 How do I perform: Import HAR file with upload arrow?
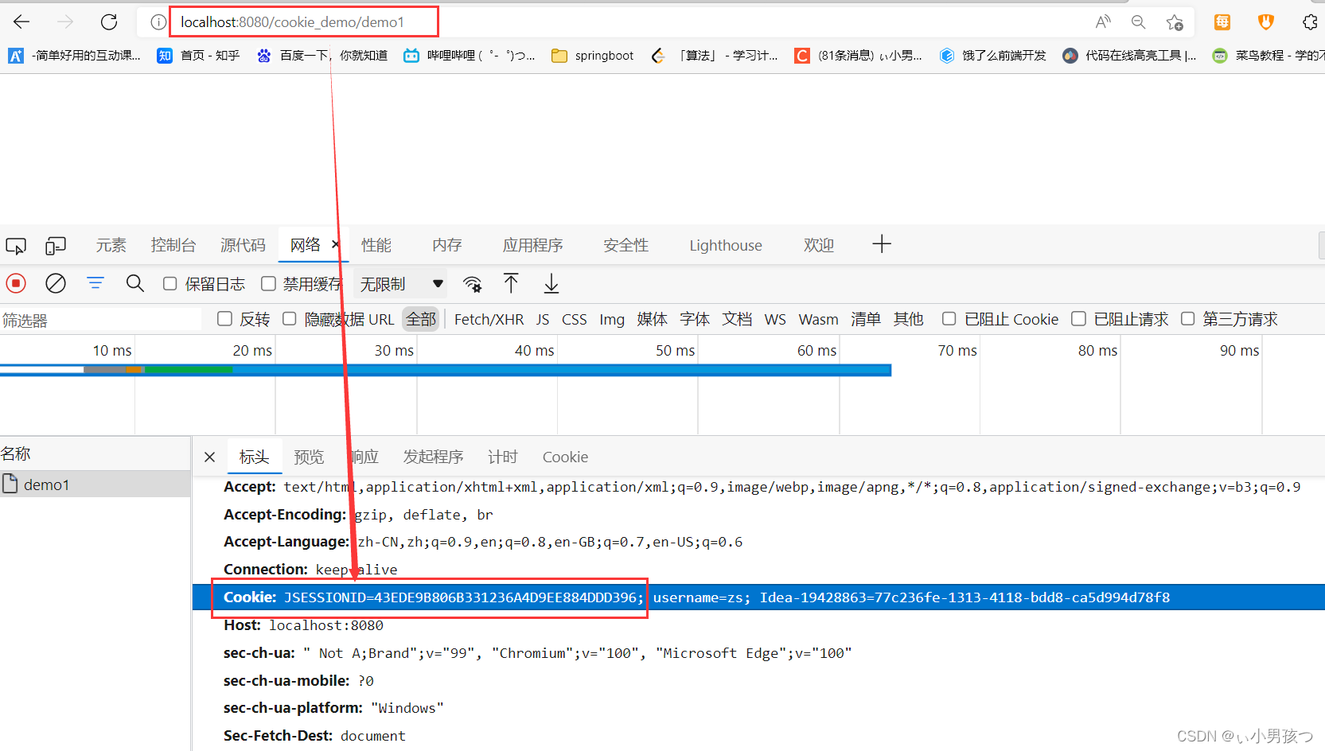click(x=511, y=283)
